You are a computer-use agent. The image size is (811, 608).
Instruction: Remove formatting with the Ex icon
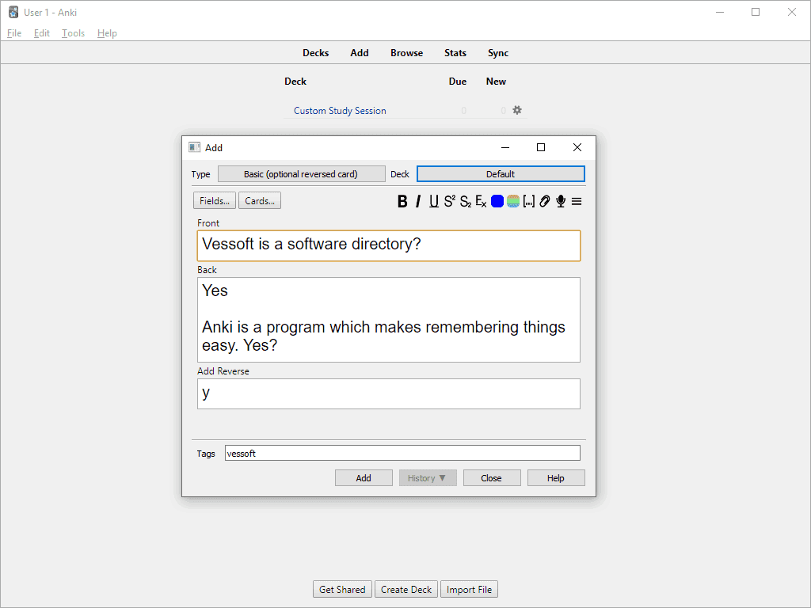(x=481, y=201)
